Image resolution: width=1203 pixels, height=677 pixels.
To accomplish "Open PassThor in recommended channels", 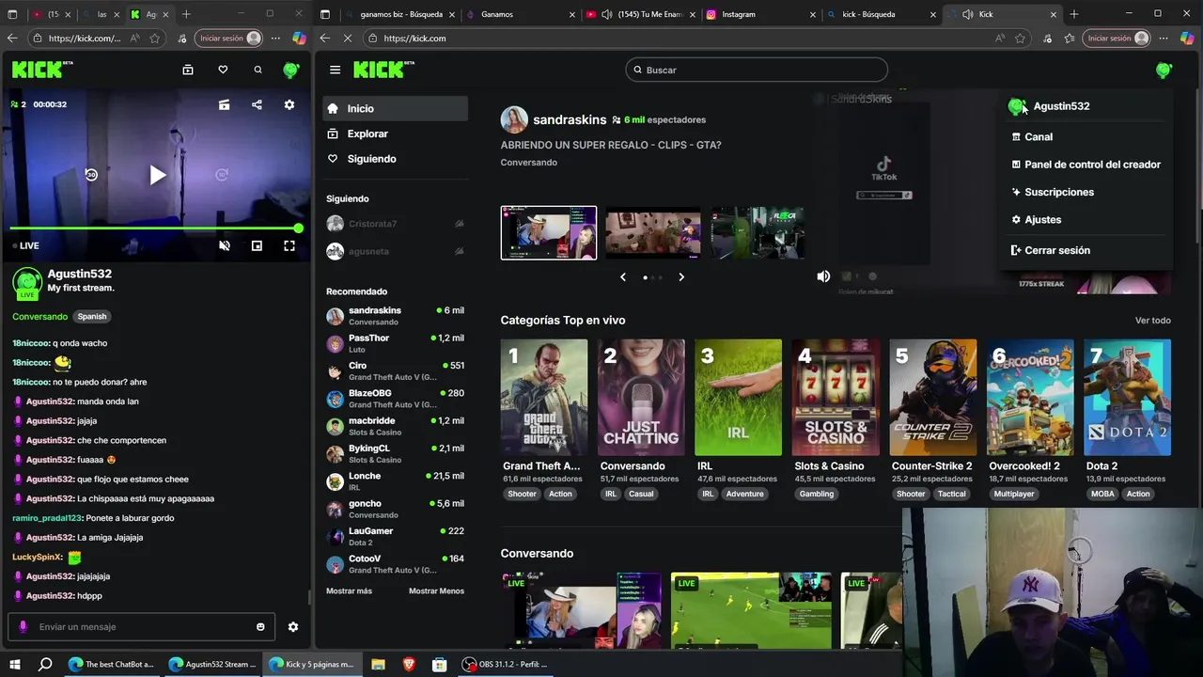I will pos(395,343).
